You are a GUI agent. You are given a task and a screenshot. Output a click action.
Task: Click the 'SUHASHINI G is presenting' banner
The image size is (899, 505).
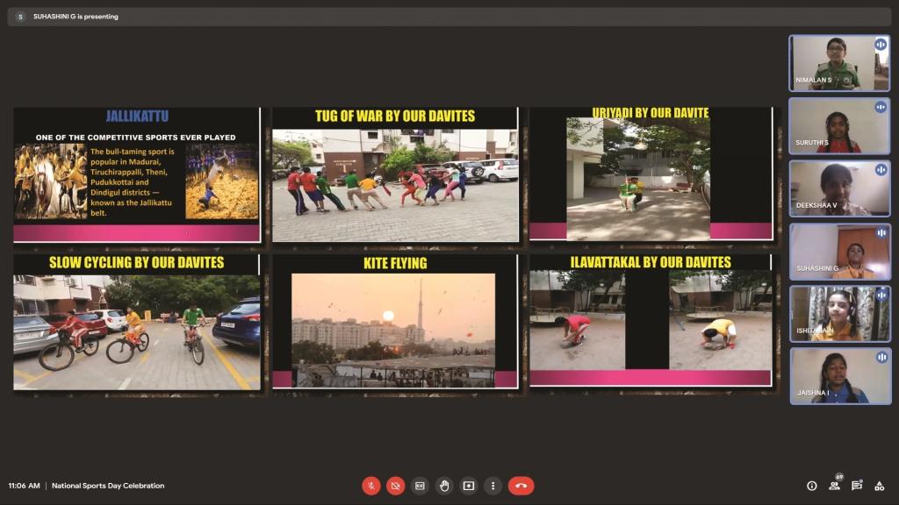pyautogui.click(x=76, y=17)
